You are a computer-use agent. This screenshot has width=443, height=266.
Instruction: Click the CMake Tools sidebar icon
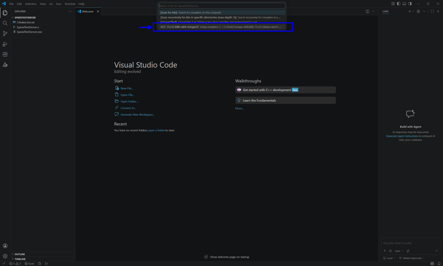(x=5, y=64)
